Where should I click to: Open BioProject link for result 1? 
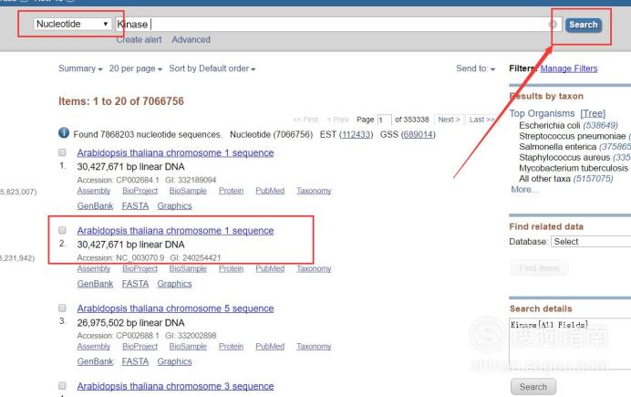point(140,191)
